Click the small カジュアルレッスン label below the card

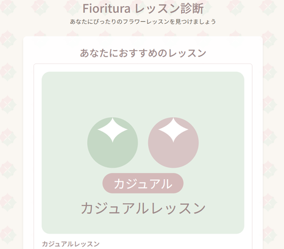71,244
